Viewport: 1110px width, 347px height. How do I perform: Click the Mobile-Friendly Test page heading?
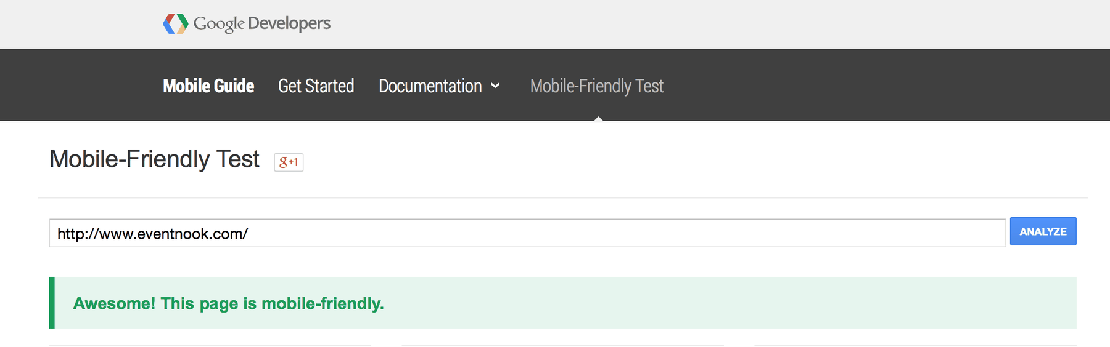[x=154, y=159]
